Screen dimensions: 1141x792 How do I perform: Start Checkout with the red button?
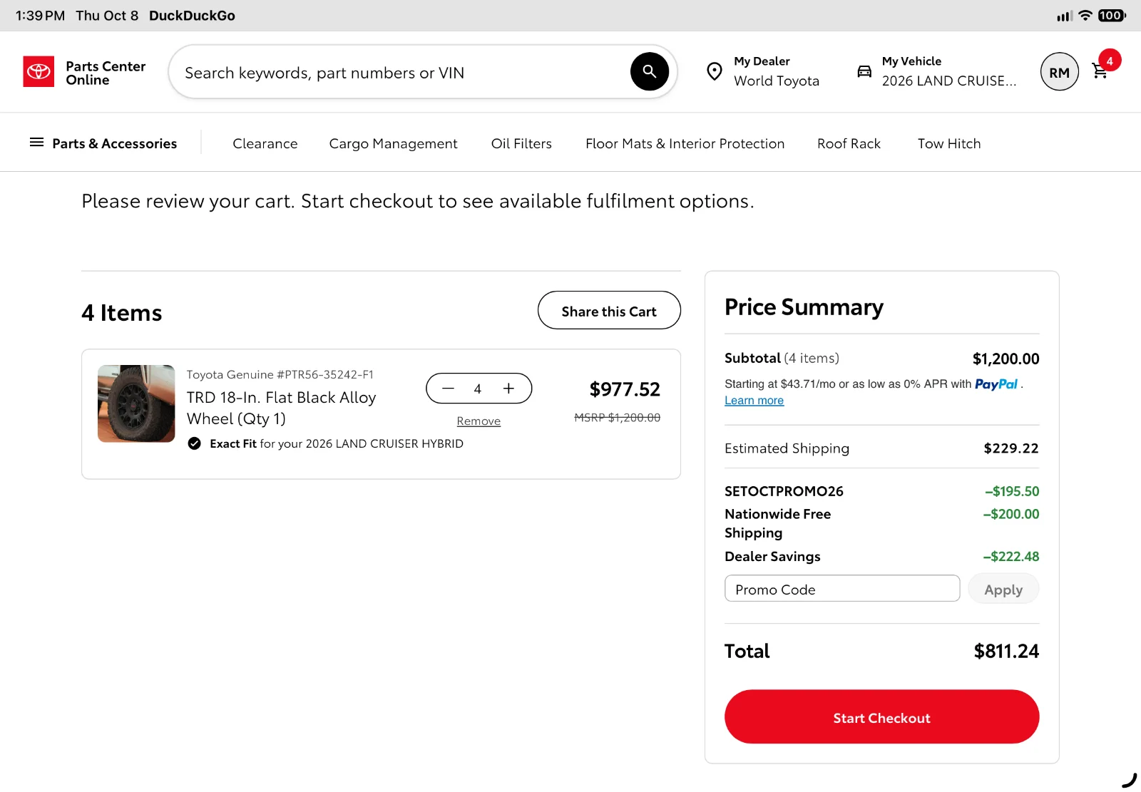tap(881, 716)
